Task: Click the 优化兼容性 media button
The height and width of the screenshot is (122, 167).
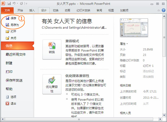Action: (52, 84)
